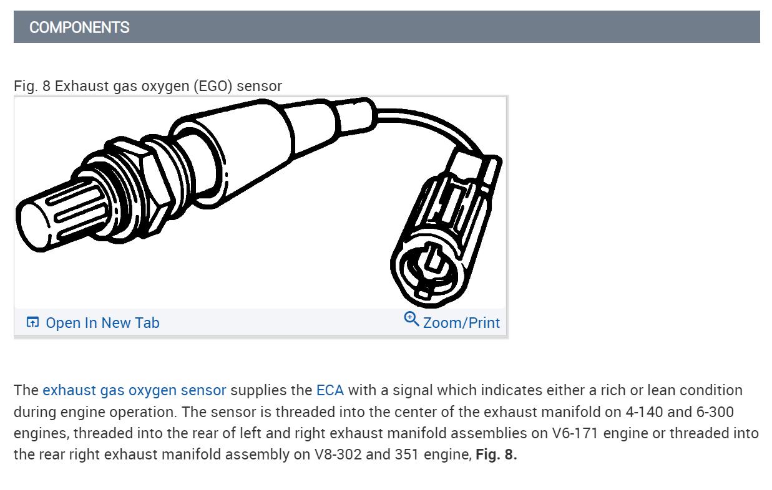This screenshot has height=490, width=772.
Task: Select the COMPONENTS heading text
Action: point(79,27)
